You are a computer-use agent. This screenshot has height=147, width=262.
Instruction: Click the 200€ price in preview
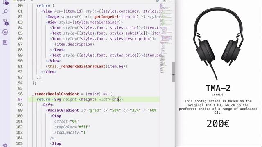218,124
